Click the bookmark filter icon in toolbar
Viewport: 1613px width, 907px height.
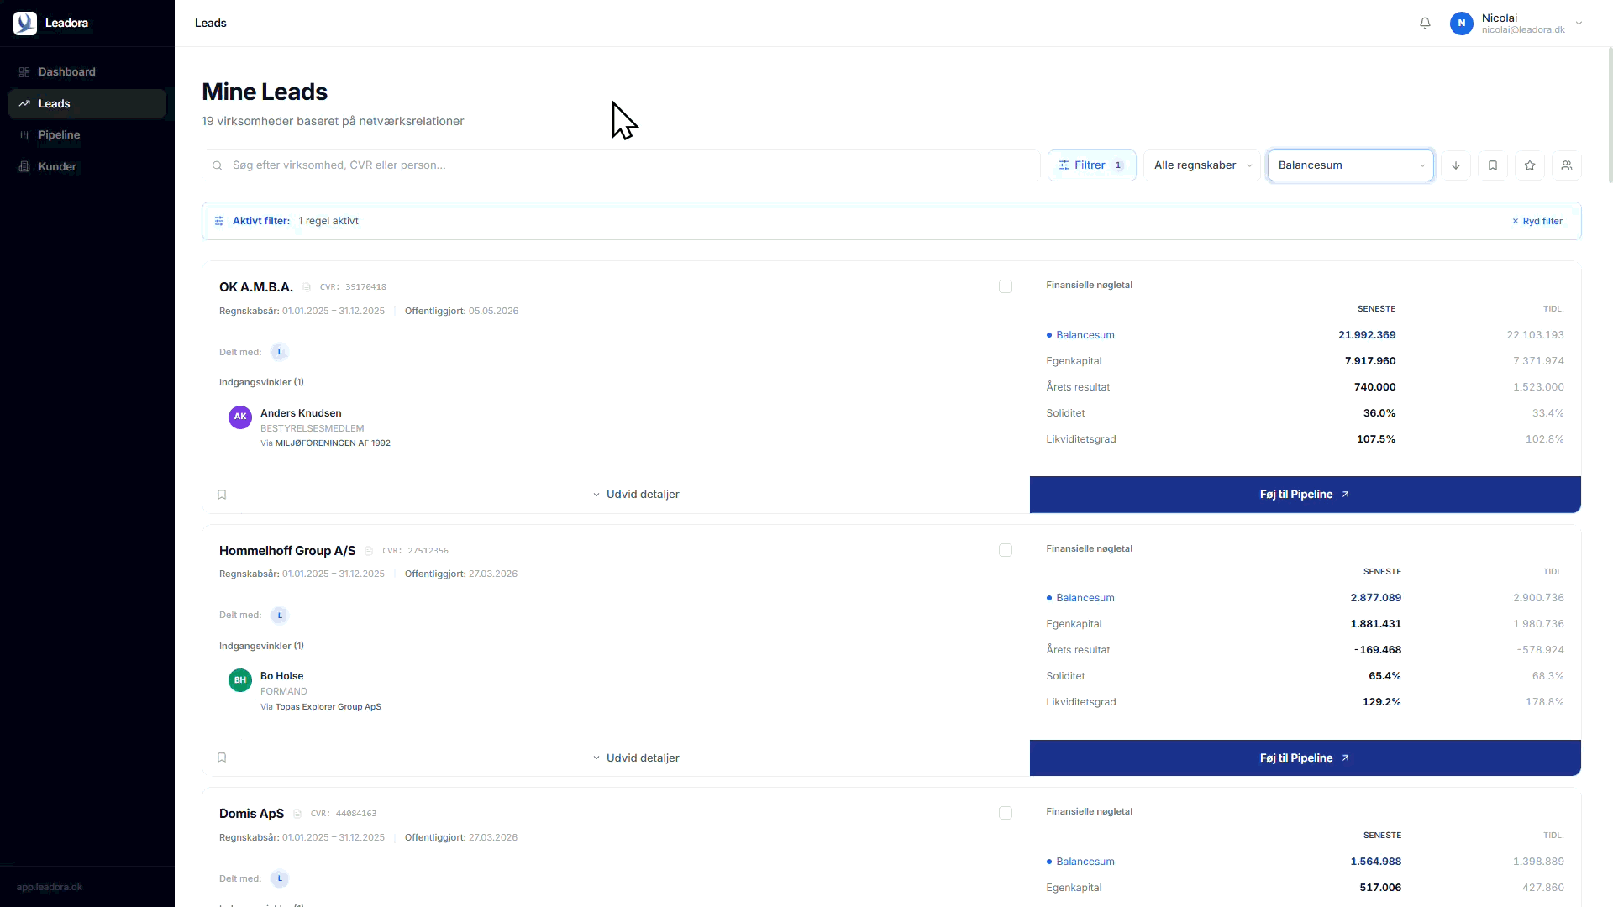tap(1493, 165)
